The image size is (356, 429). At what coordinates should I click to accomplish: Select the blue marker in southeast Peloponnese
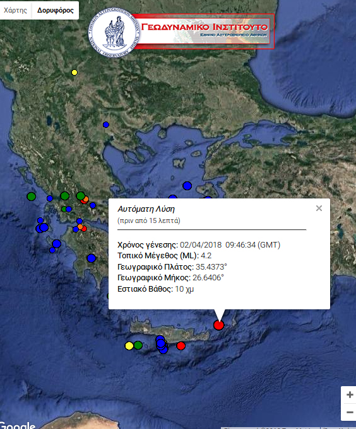tap(92, 258)
